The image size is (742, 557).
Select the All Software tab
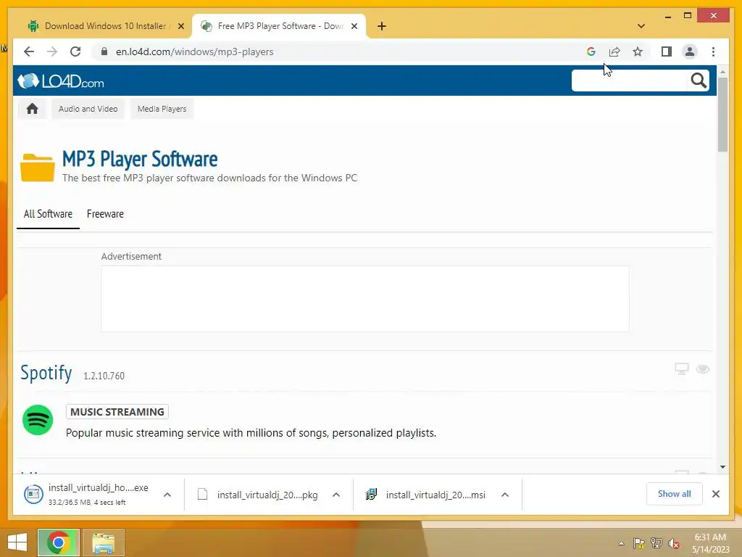coord(48,214)
